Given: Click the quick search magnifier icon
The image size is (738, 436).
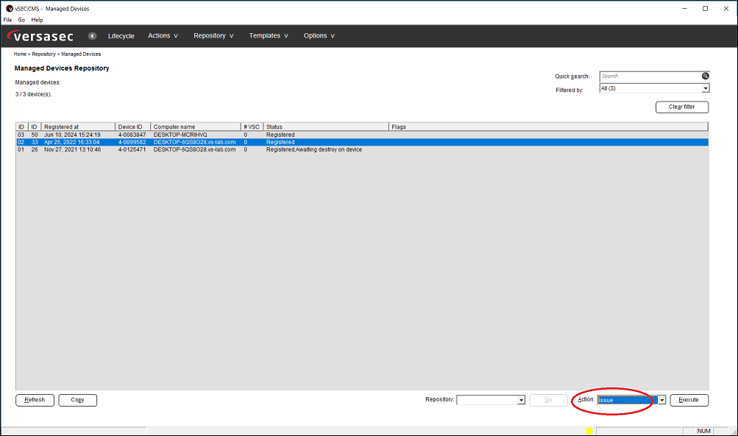Looking at the screenshot, I should coord(705,76).
